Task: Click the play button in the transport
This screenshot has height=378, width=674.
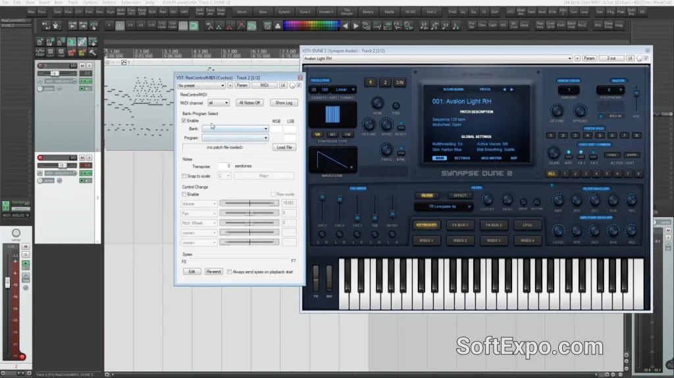Action: tap(356, 26)
